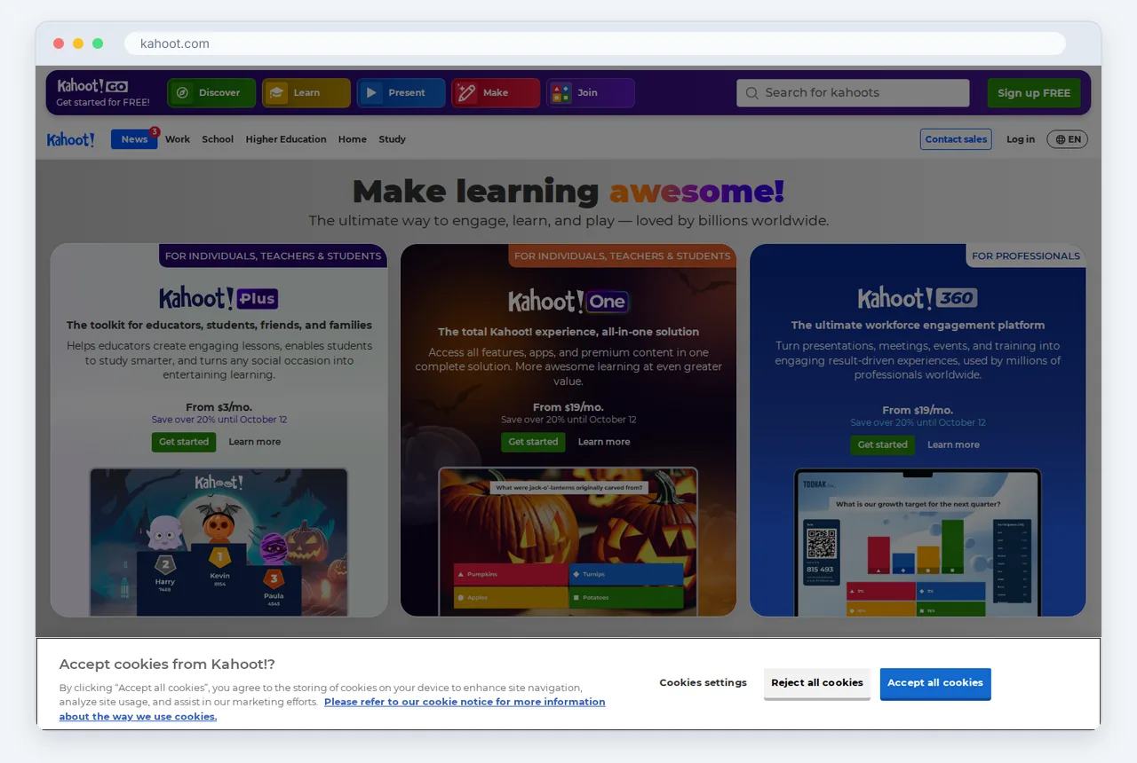1137x763 pixels.
Task: Click the News notification badge
Action: click(x=155, y=131)
